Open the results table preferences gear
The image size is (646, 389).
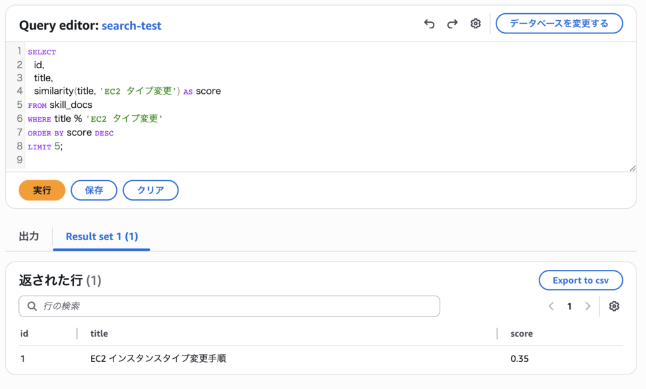point(614,306)
